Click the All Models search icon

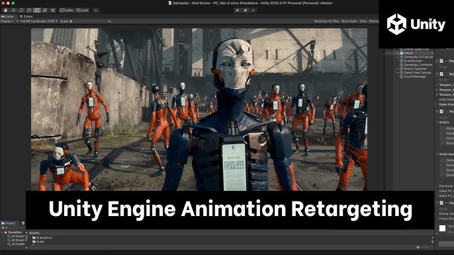click(x=9, y=240)
